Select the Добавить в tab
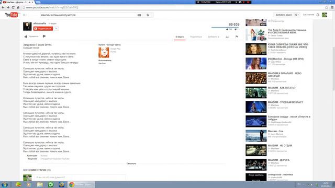The image size is (335, 188). pyautogui.click(x=214, y=37)
